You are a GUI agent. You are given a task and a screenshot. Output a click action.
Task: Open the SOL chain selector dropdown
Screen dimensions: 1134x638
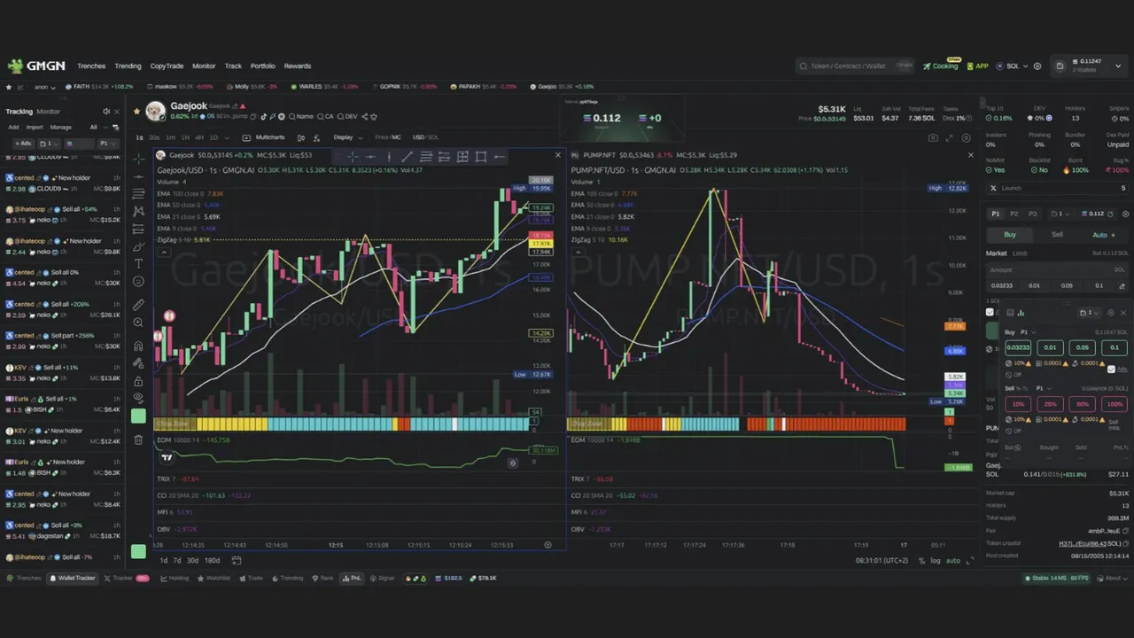[1011, 66]
